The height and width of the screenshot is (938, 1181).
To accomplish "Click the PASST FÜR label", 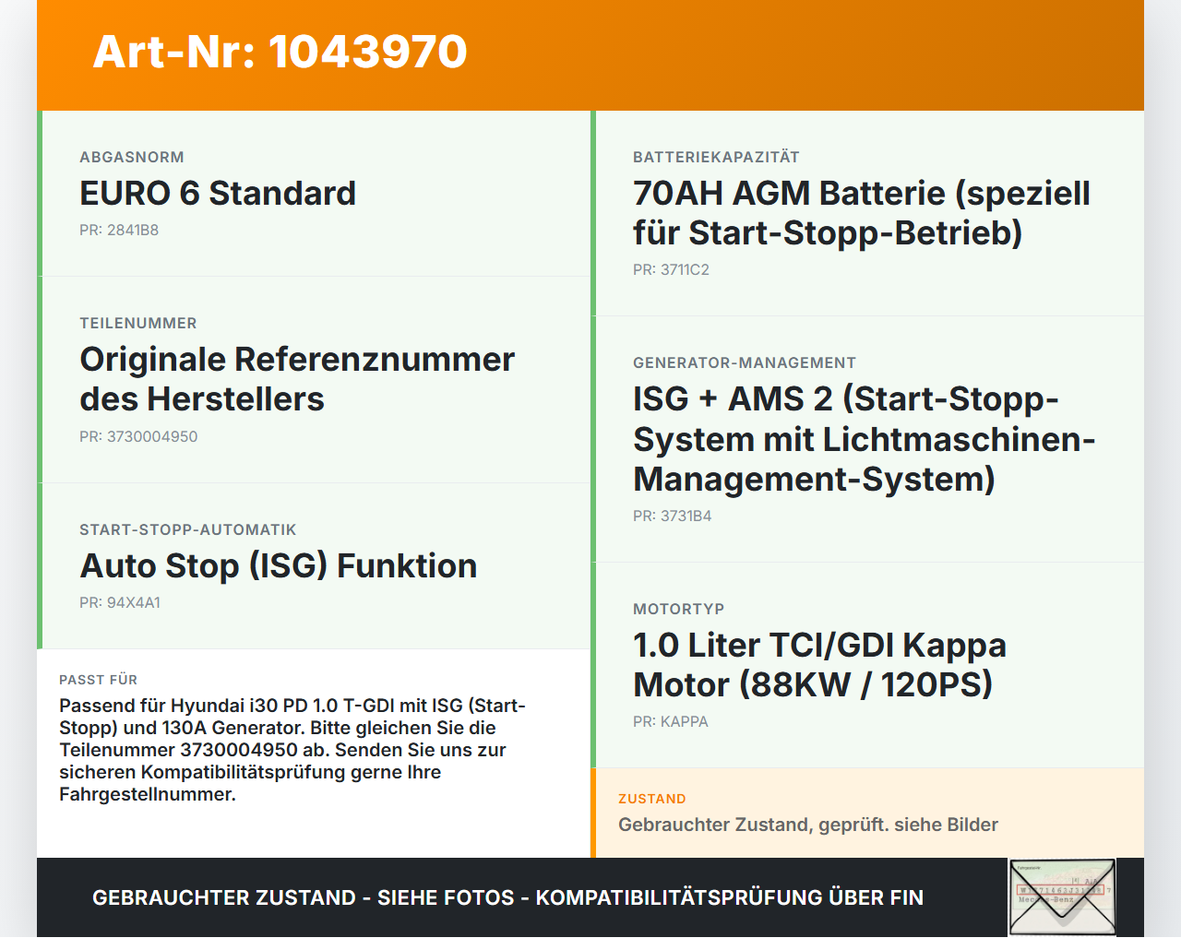I will 99,680.
